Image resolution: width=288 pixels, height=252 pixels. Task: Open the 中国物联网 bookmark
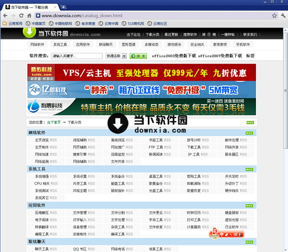60,23
